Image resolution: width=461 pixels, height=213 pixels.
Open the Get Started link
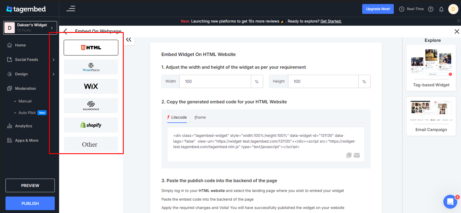[331, 21]
